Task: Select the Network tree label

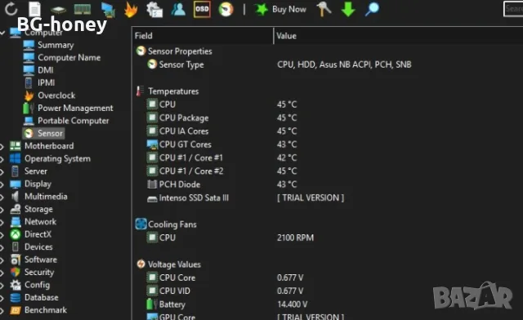Action: tap(40, 222)
